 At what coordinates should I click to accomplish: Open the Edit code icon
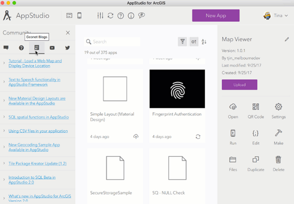[x=256, y=133]
